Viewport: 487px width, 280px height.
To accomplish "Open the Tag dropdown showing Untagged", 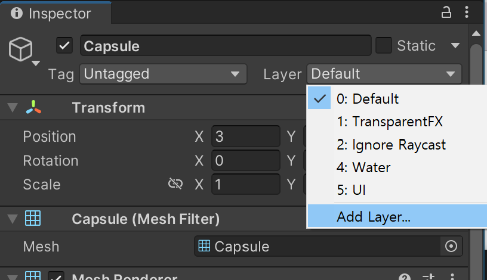I will (x=162, y=74).
